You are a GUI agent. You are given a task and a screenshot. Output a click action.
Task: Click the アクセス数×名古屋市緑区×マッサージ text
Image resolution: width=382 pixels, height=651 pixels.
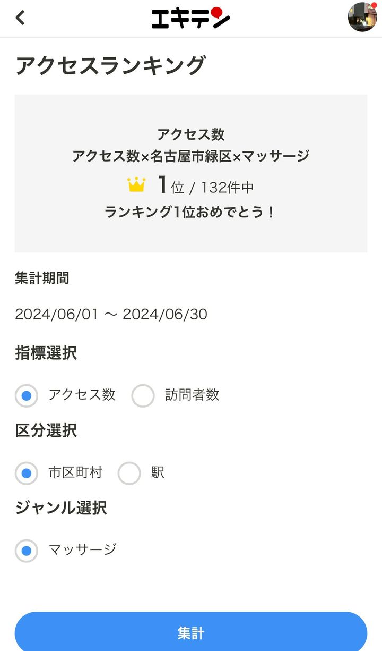click(190, 156)
